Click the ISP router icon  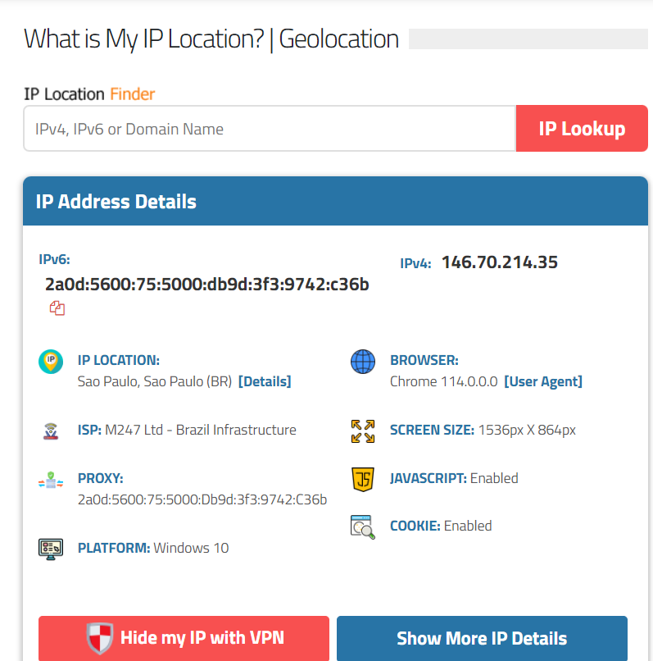tap(51, 431)
